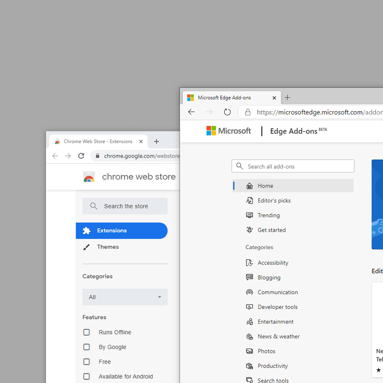The height and width of the screenshot is (383, 383).
Task: Click the Productivity category icon
Action: point(249,366)
